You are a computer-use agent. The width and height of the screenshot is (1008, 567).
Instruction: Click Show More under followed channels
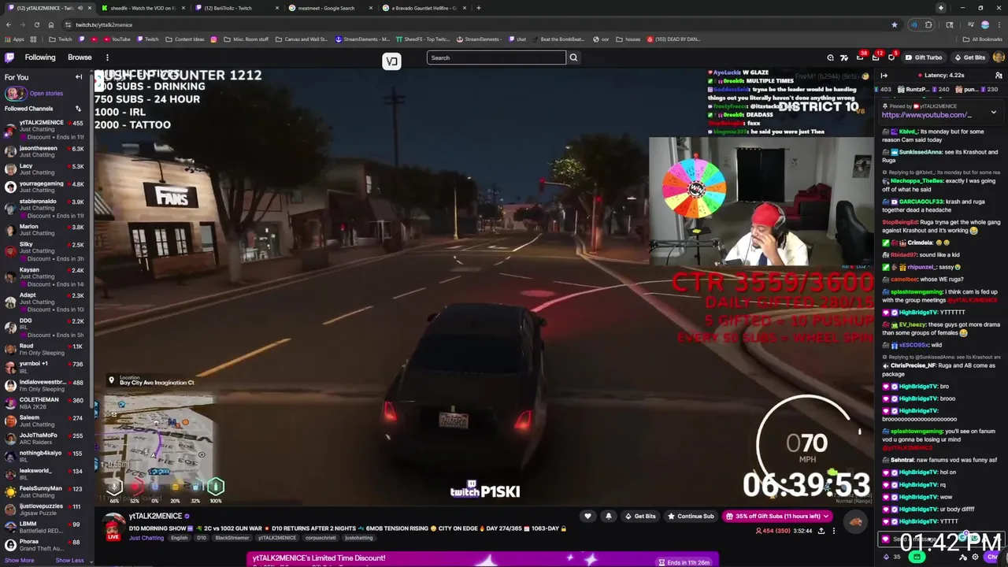click(19, 561)
